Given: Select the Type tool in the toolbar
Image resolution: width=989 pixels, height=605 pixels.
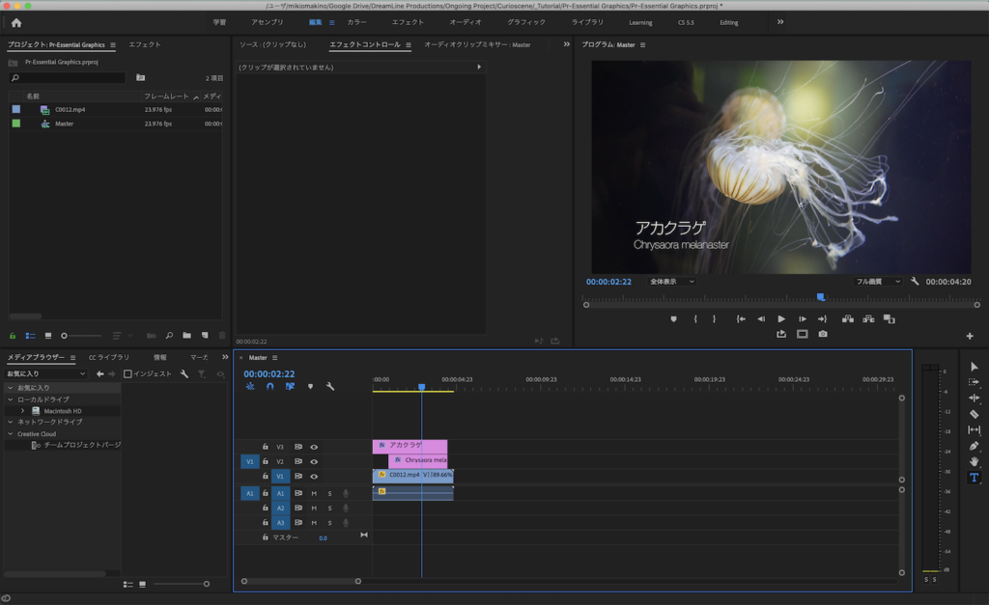Looking at the screenshot, I should pos(974,478).
